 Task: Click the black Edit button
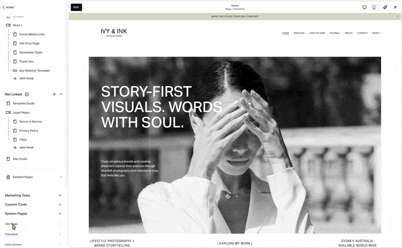(x=76, y=7)
